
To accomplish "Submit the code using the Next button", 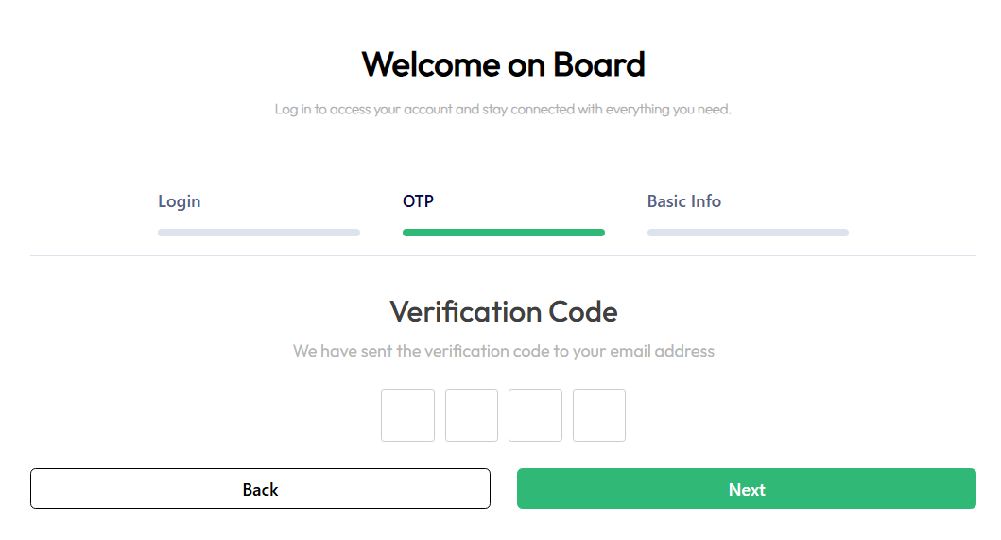I will 746,489.
